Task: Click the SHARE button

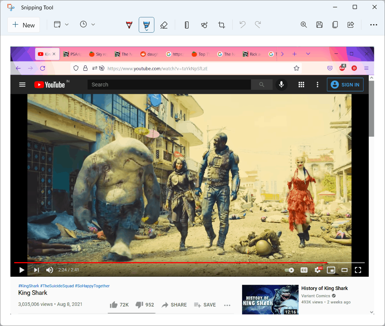Action: click(x=174, y=305)
